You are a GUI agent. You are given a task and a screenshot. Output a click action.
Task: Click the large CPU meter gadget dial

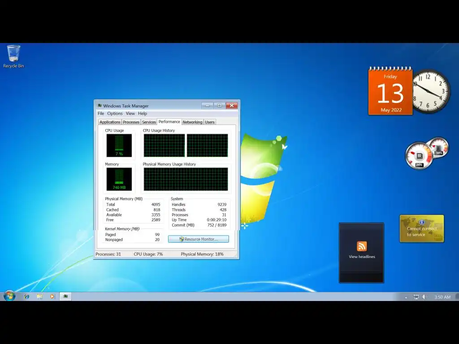419,155
